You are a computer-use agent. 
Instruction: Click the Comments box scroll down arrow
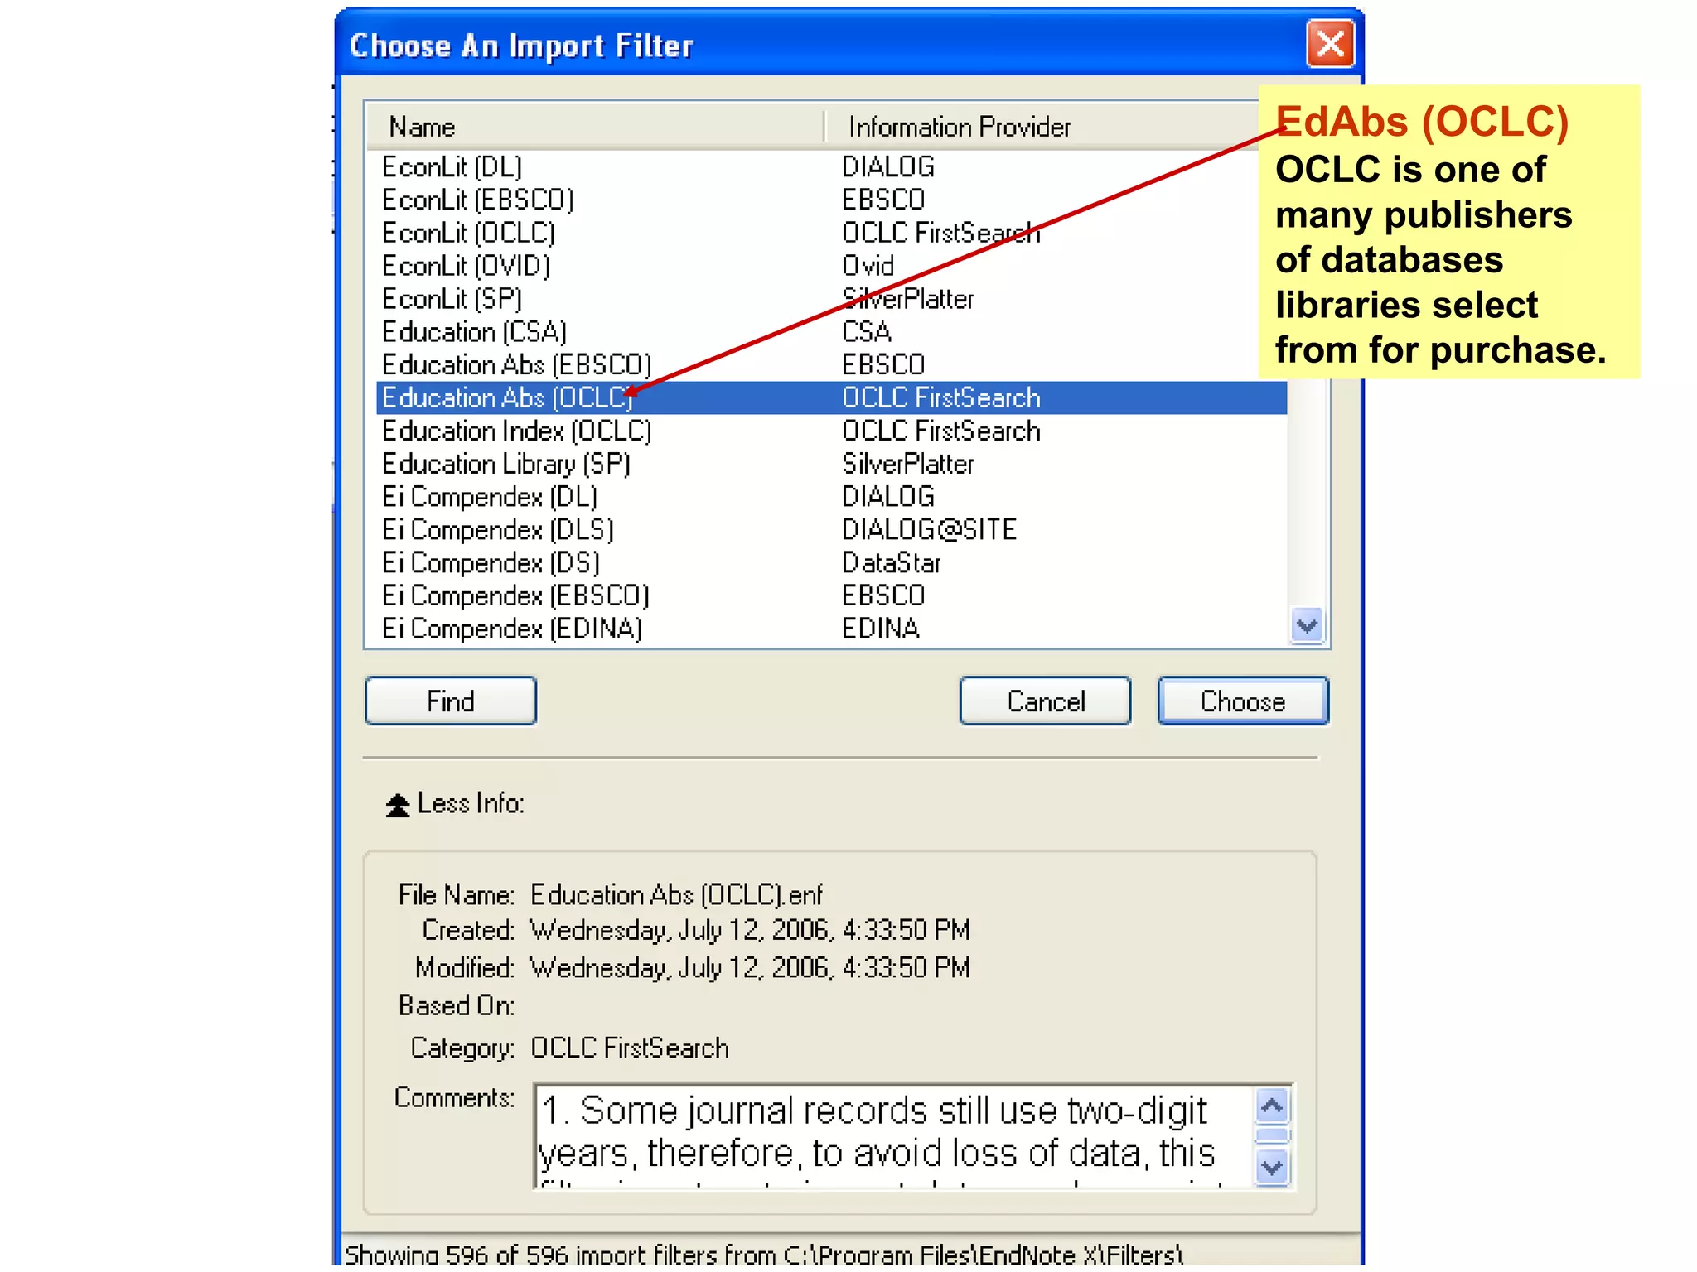1272,1168
